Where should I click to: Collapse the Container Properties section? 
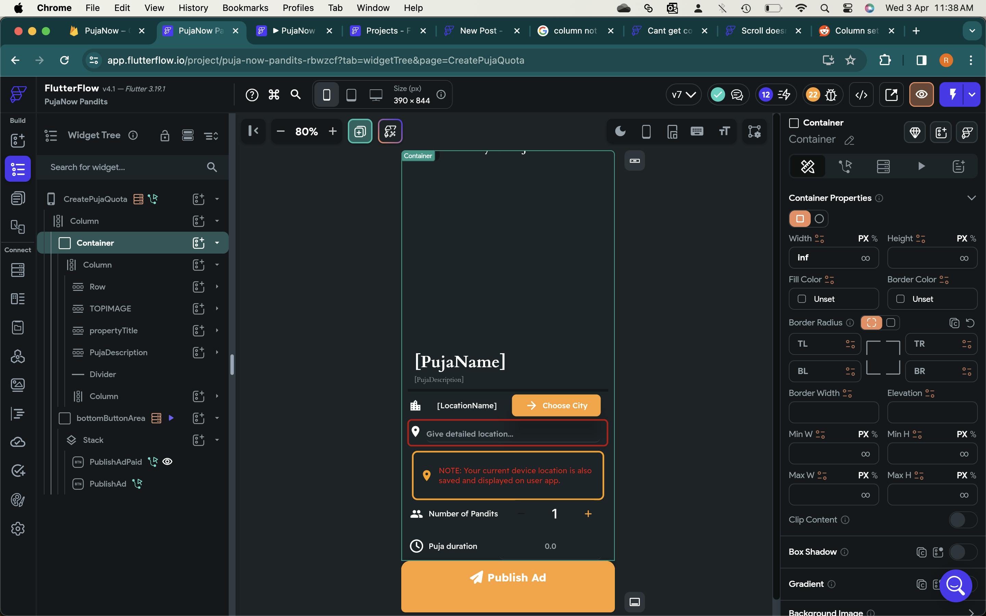[971, 198]
